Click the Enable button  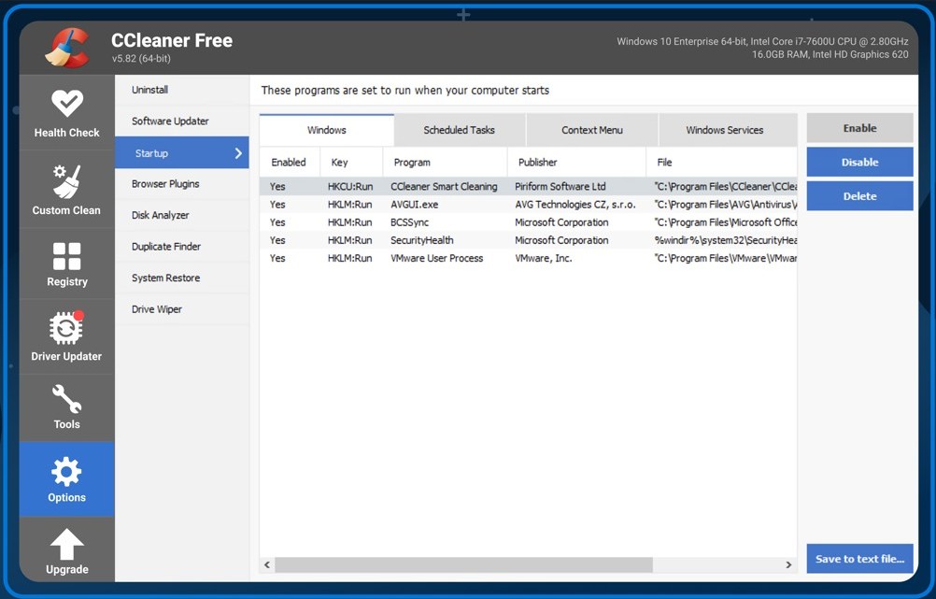click(859, 128)
